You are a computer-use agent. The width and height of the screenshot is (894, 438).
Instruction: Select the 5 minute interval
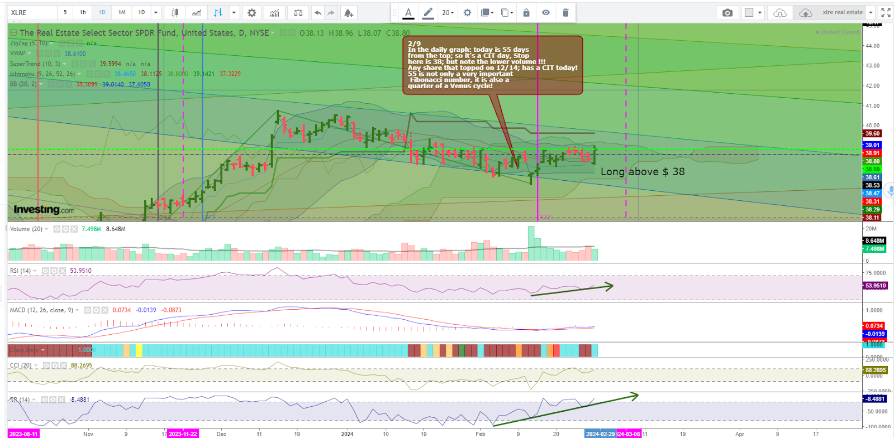pyautogui.click(x=65, y=12)
